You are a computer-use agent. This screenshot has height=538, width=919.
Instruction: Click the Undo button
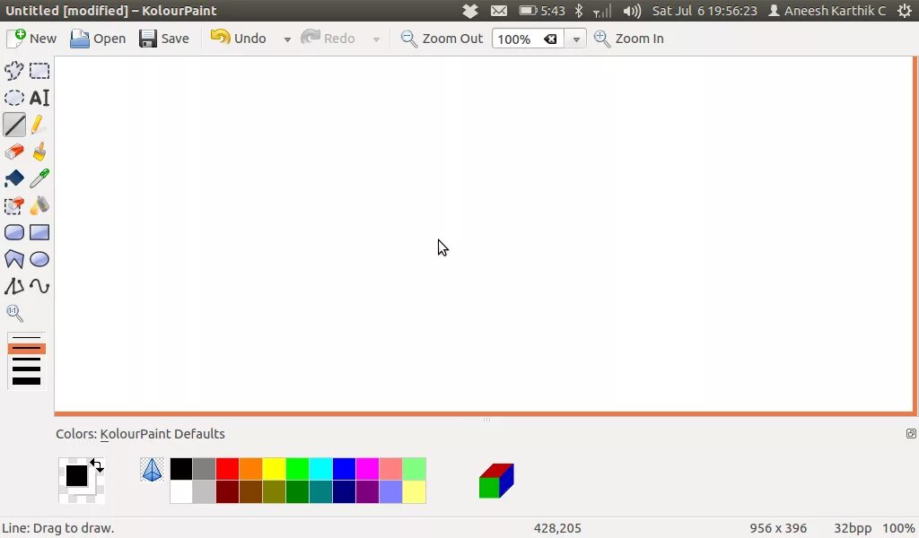point(239,39)
